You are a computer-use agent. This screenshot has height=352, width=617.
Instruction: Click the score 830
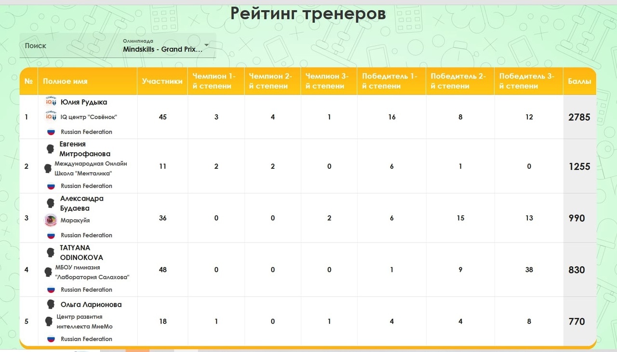pyautogui.click(x=577, y=270)
